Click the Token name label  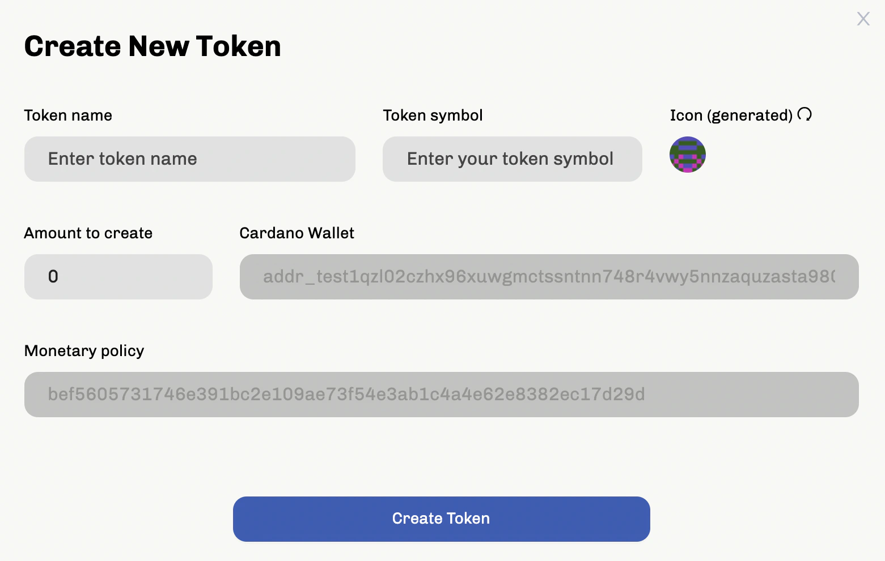68,115
